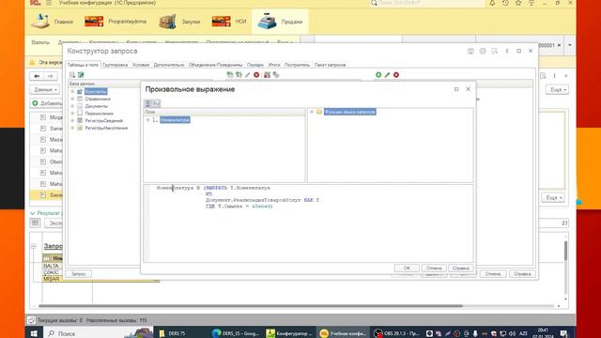This screenshot has width=601, height=338.
Task: Expand Функции языка запросов folder
Action: tap(312, 112)
